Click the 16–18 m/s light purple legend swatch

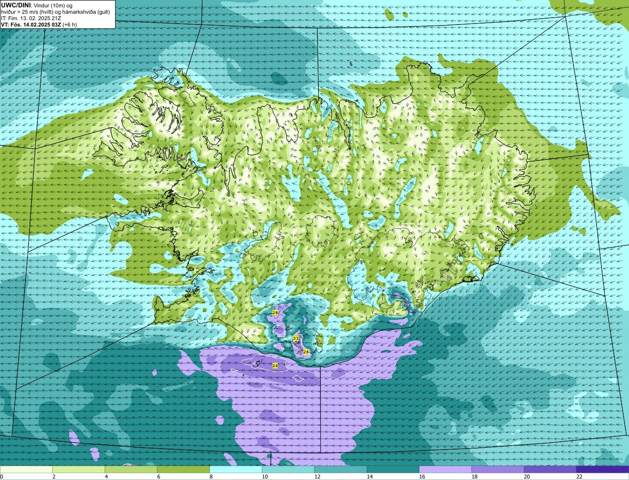446,469
